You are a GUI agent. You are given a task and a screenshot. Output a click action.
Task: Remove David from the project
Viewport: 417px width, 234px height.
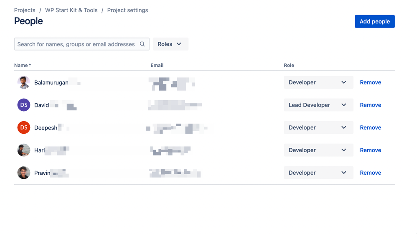point(370,105)
